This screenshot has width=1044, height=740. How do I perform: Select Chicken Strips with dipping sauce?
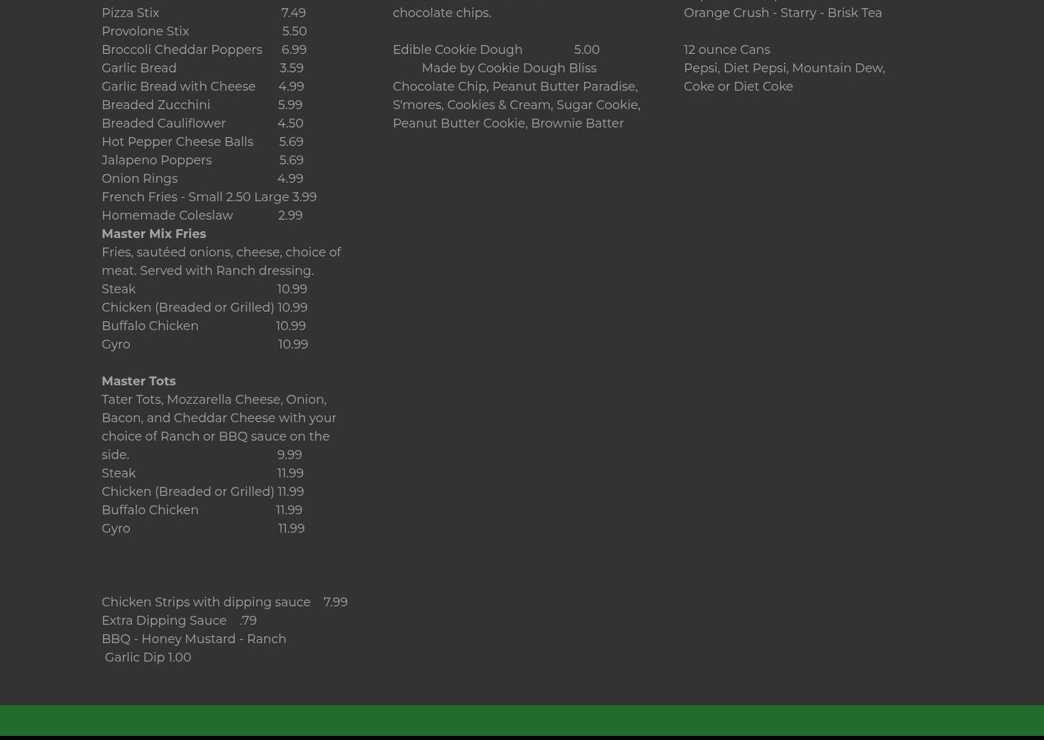[x=206, y=602]
